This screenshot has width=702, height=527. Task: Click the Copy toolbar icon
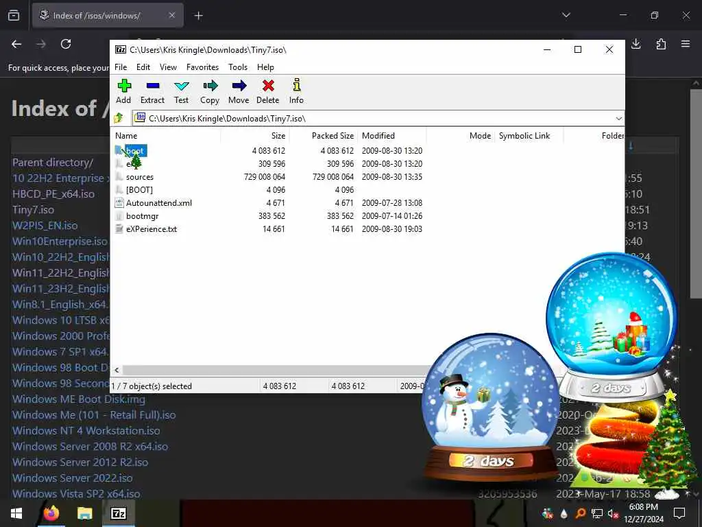click(x=210, y=91)
